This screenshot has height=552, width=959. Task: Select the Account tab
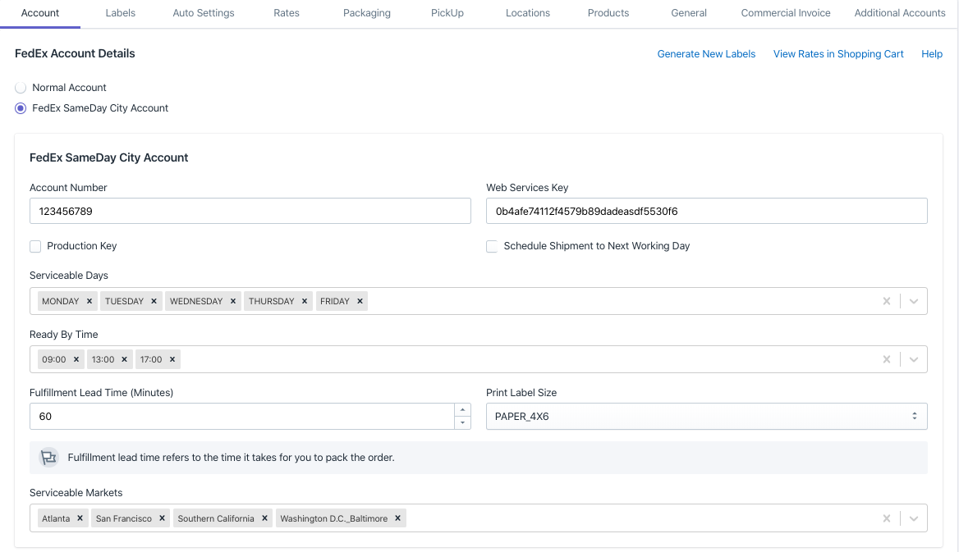coord(40,13)
